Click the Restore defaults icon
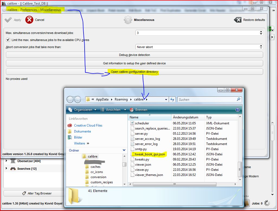The width and height of the screenshot is (278, 211). tap(238, 20)
